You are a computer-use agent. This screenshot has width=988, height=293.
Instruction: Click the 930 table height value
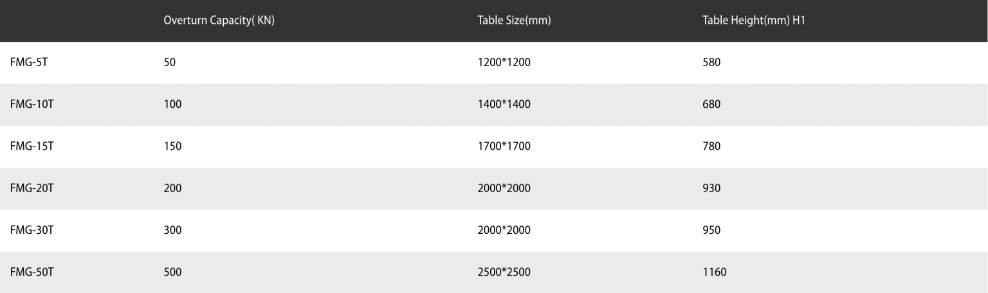coord(711,188)
